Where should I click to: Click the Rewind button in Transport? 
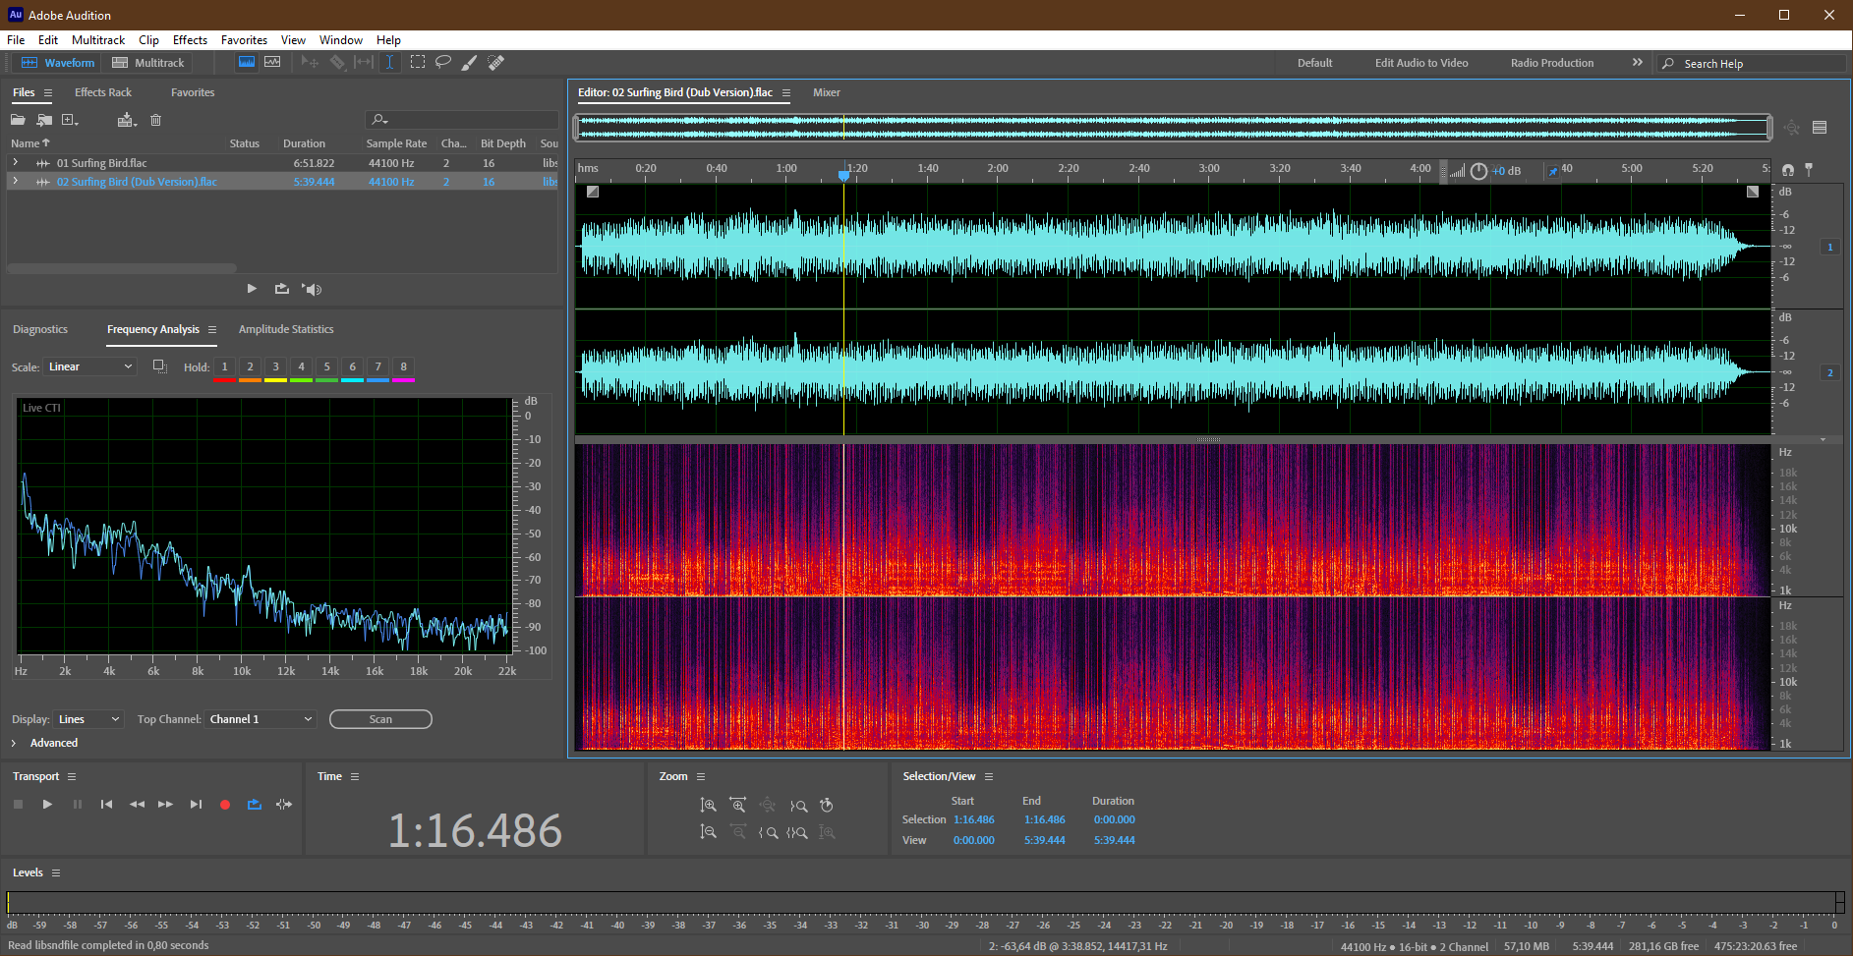[x=137, y=805]
